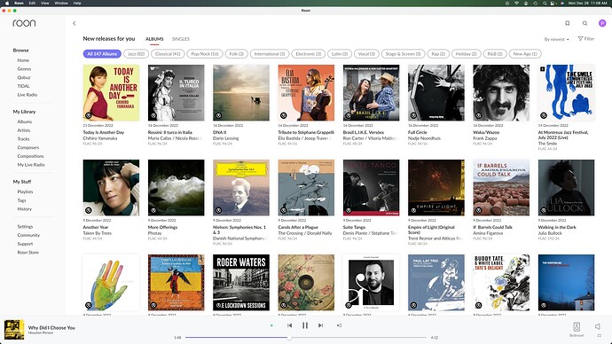Filter by Stage & Screen (3) chip
Screen dimensions: 612x344
click(404, 54)
